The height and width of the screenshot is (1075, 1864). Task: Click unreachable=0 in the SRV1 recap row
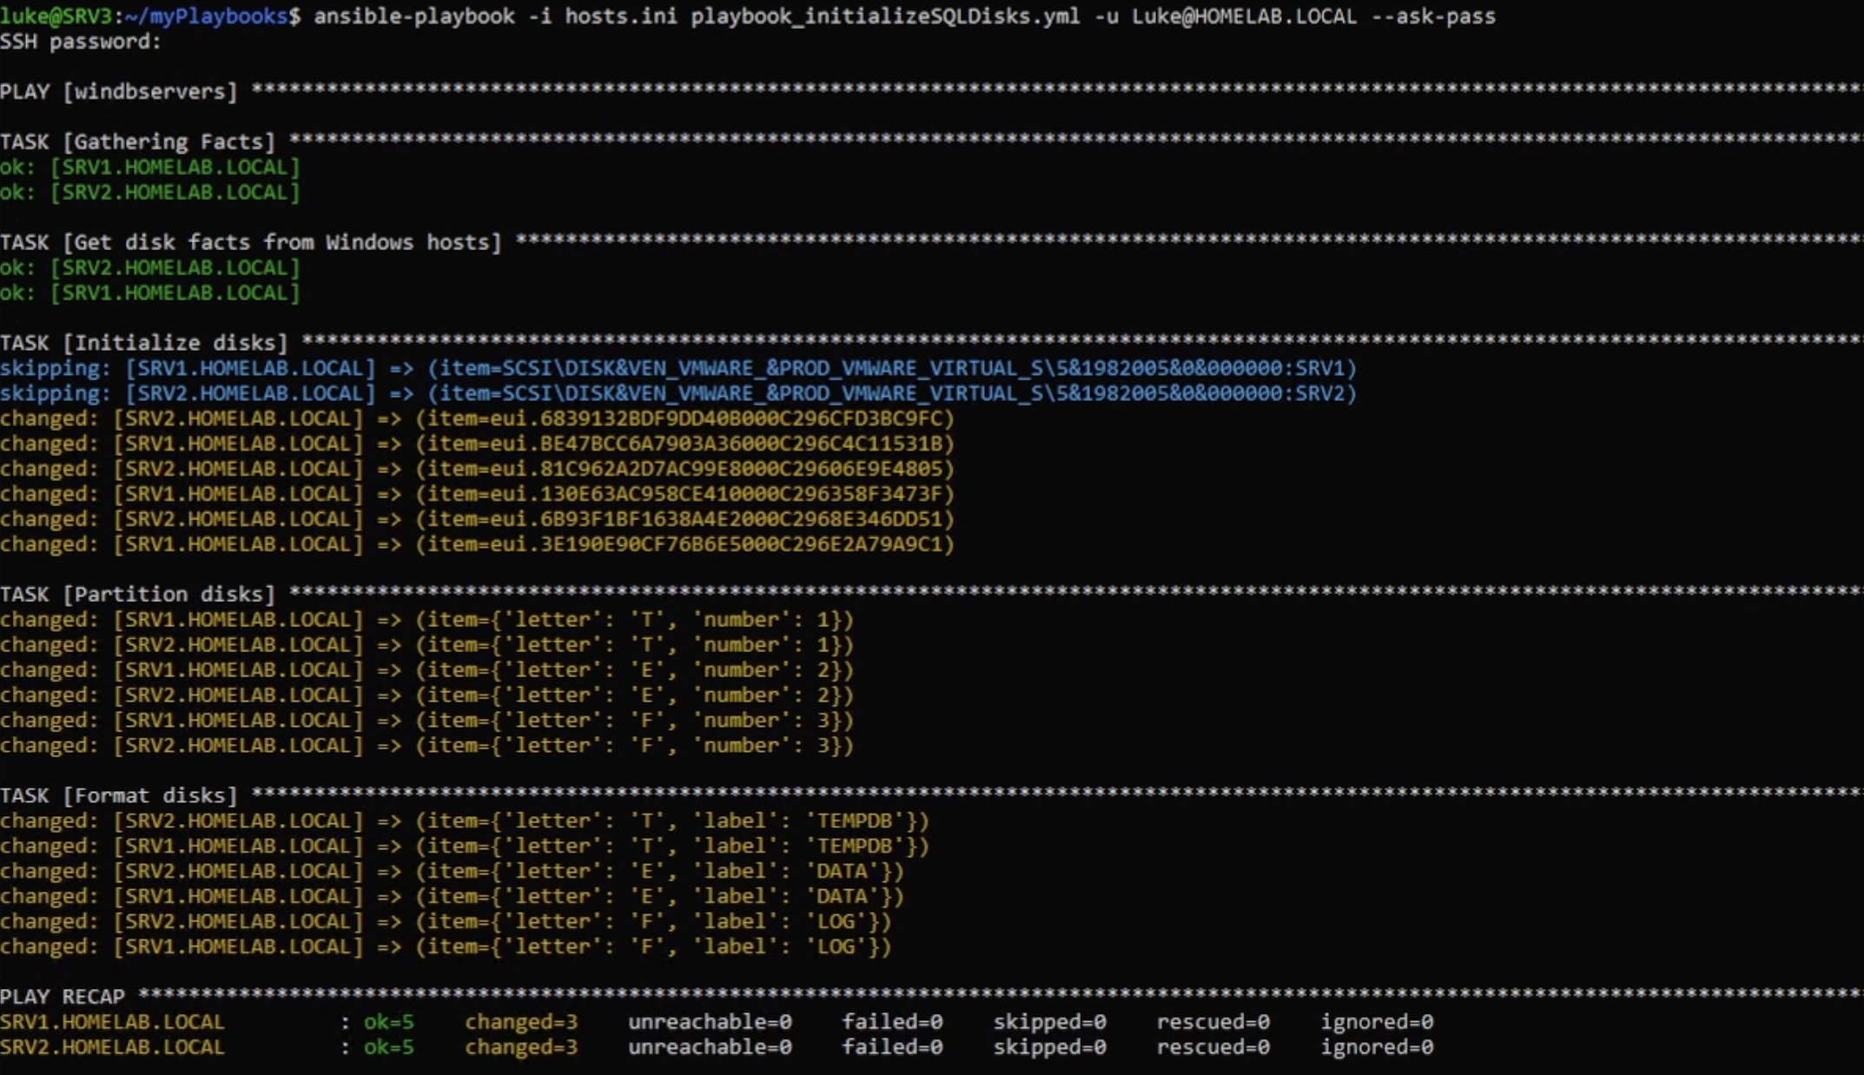pyautogui.click(x=710, y=1023)
